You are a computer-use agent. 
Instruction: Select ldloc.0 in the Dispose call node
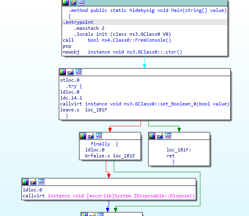click(33, 190)
